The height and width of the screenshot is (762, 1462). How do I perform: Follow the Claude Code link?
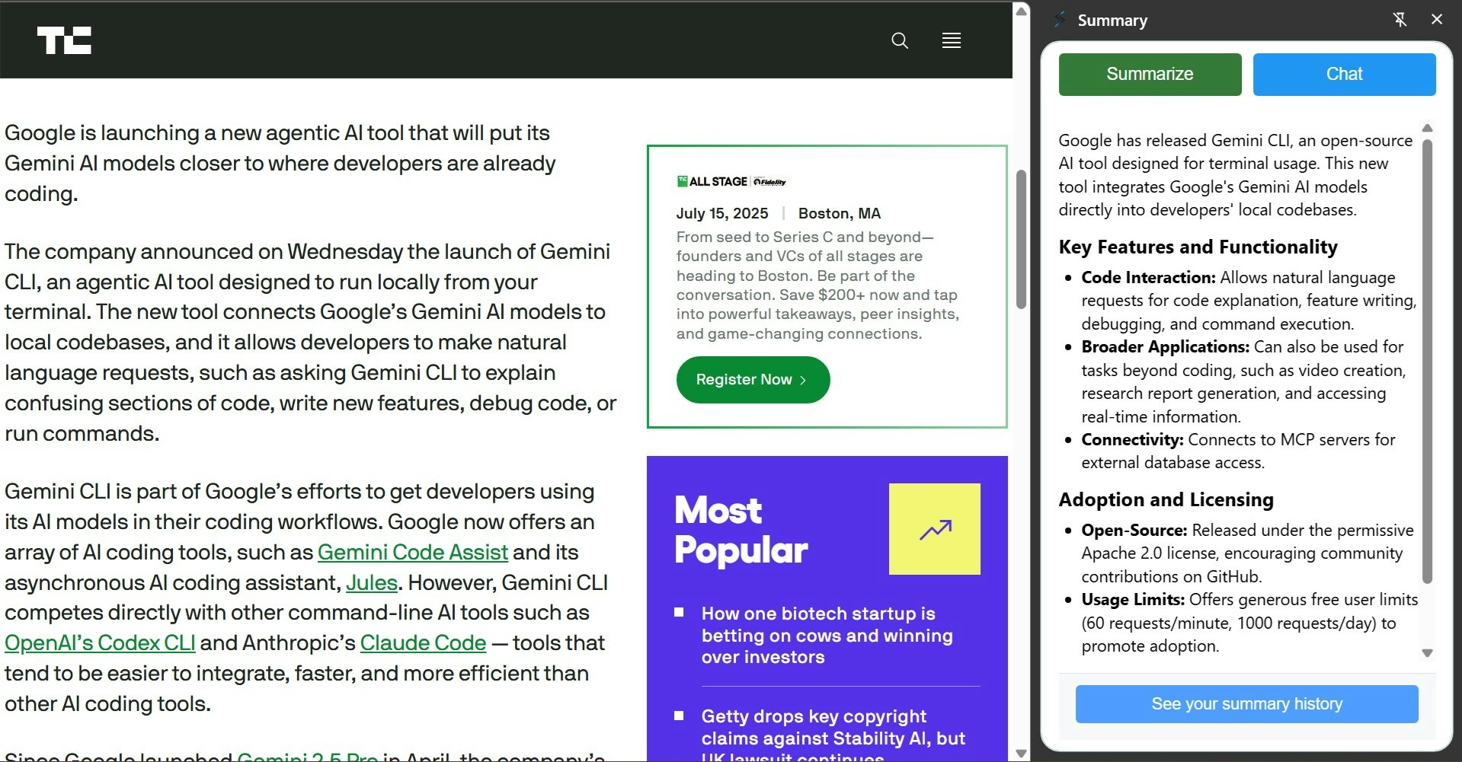coord(423,643)
